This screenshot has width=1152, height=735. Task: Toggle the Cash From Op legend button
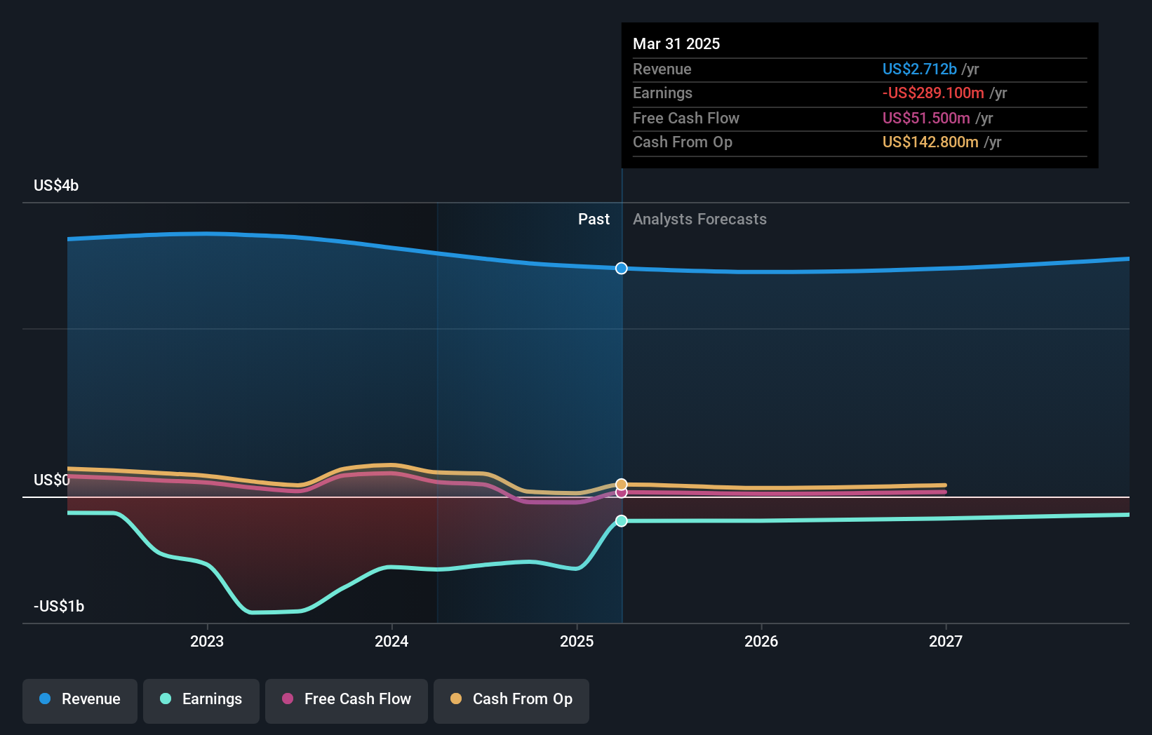(x=511, y=701)
